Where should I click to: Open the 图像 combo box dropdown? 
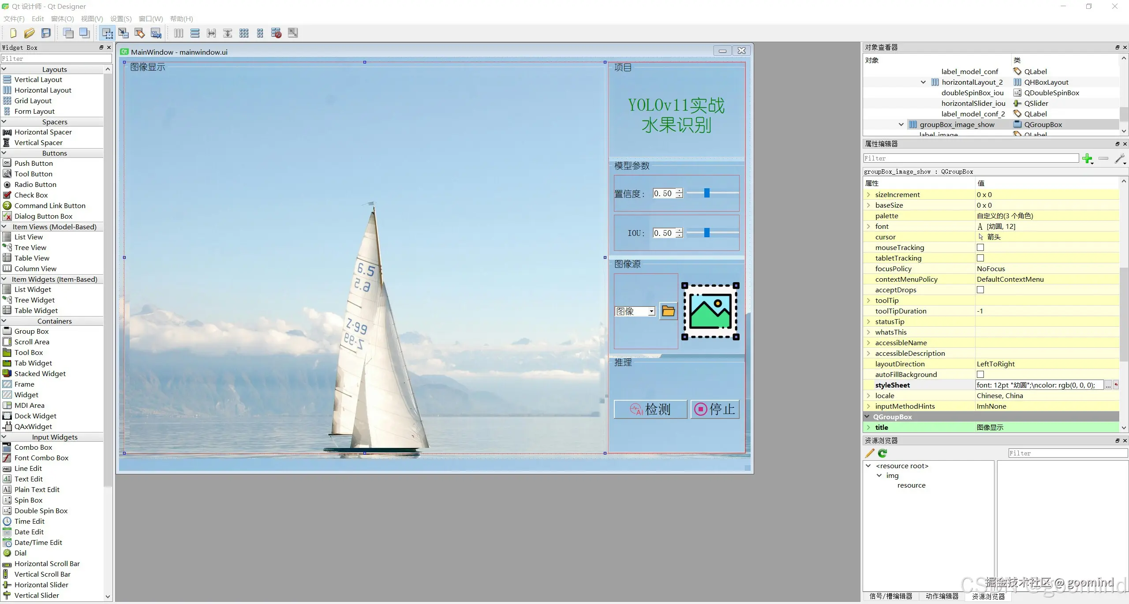tap(651, 312)
